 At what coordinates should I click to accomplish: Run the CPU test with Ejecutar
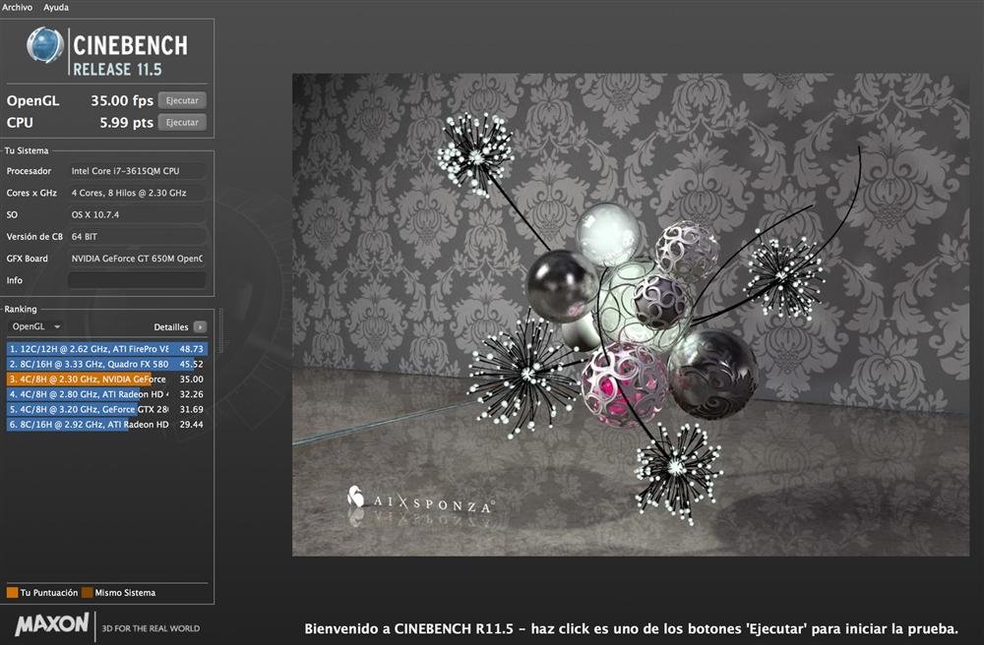click(x=182, y=122)
